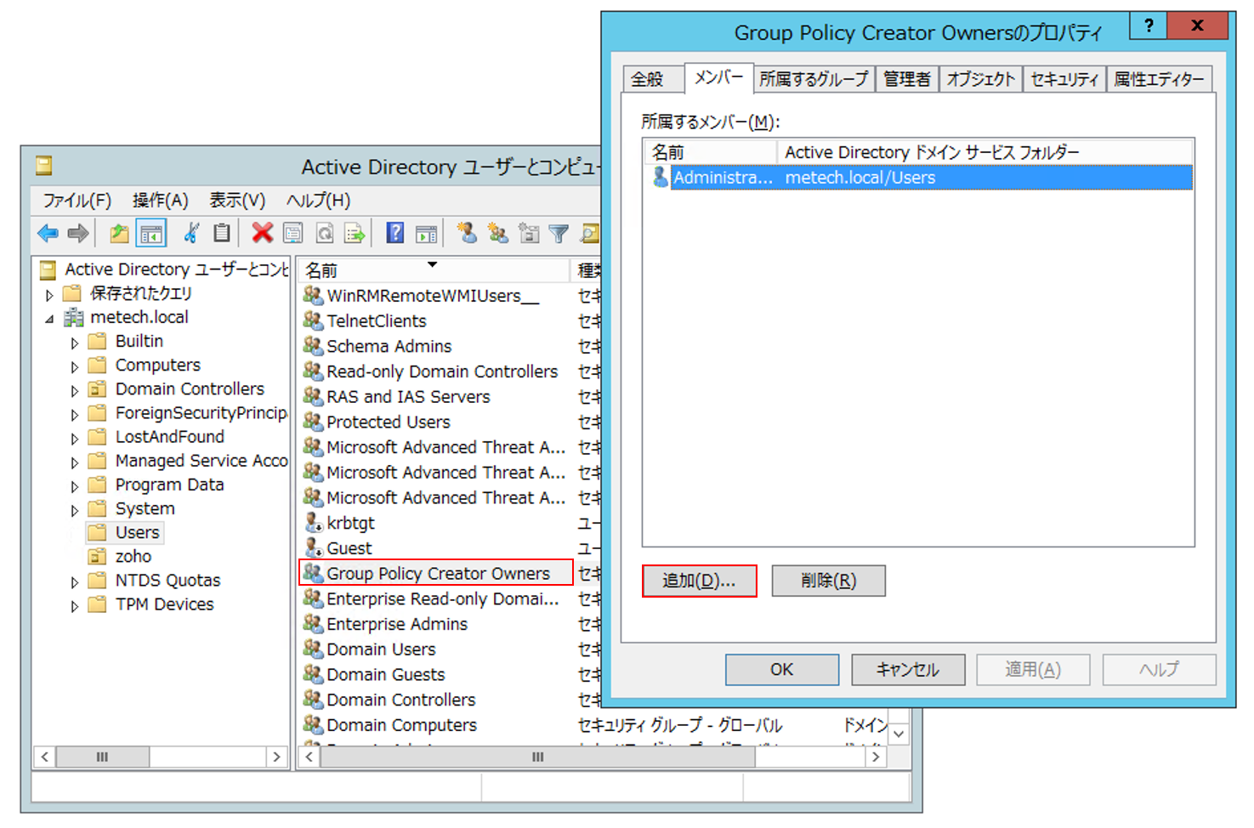Click the list pane horizontal scrollbar thumb
Viewport: 1254px width, 828px height.
point(537,757)
